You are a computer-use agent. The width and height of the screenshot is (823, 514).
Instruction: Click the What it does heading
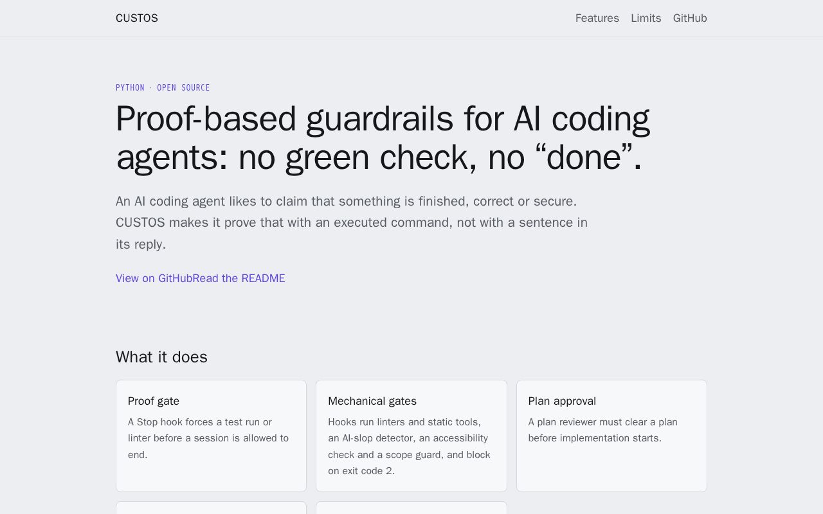[x=161, y=357]
